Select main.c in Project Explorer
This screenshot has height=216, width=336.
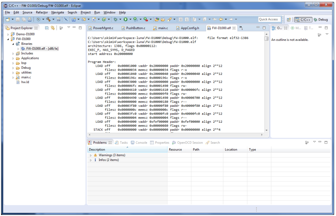coord(23,77)
